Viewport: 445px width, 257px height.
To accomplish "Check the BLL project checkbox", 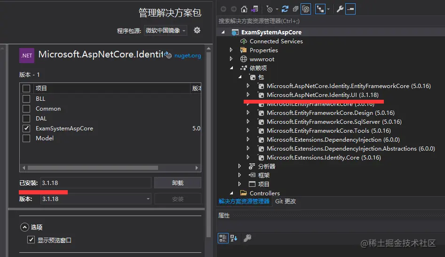I will coord(26,99).
